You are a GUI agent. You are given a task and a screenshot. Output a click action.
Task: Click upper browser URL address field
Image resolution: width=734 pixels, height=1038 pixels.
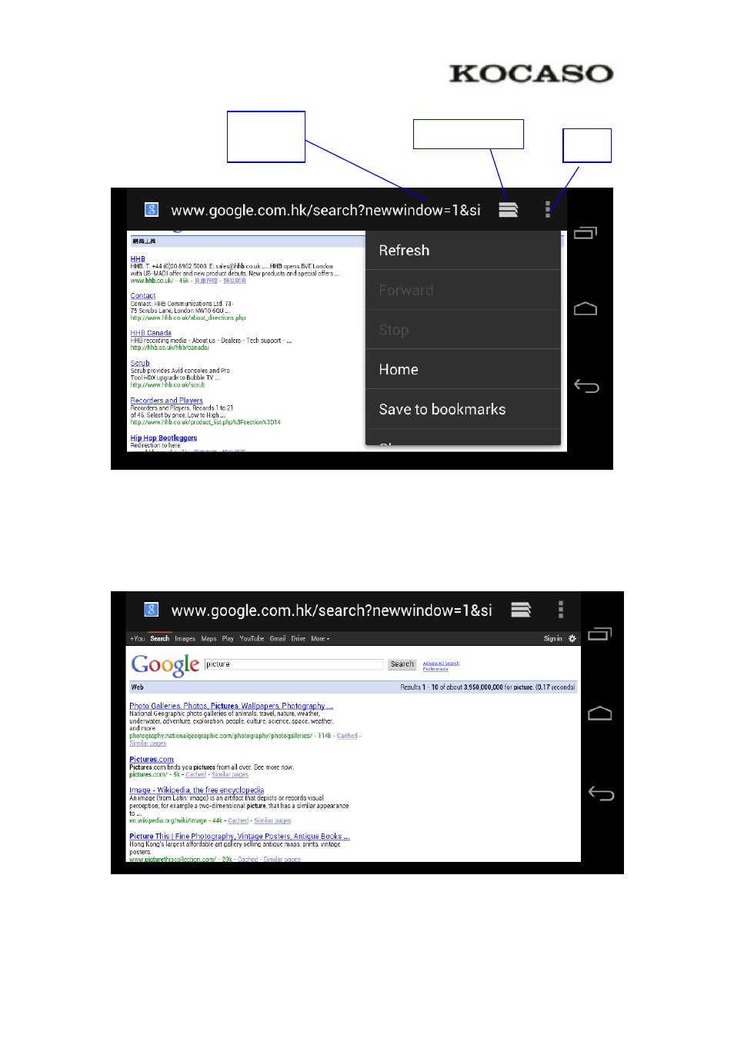(325, 210)
